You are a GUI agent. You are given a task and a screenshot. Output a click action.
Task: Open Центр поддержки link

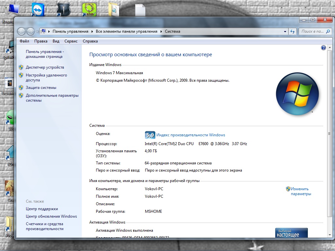[x=42, y=209]
